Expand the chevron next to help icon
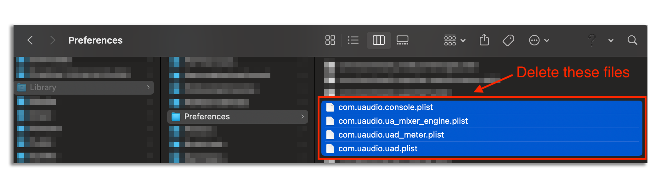The image size is (661, 188). click(611, 40)
